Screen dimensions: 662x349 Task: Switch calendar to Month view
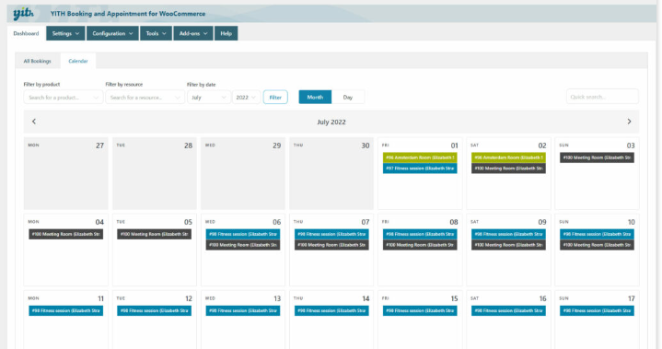click(315, 97)
